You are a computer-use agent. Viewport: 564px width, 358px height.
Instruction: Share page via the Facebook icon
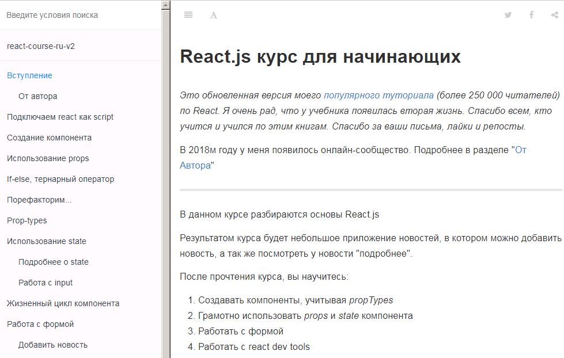point(531,15)
